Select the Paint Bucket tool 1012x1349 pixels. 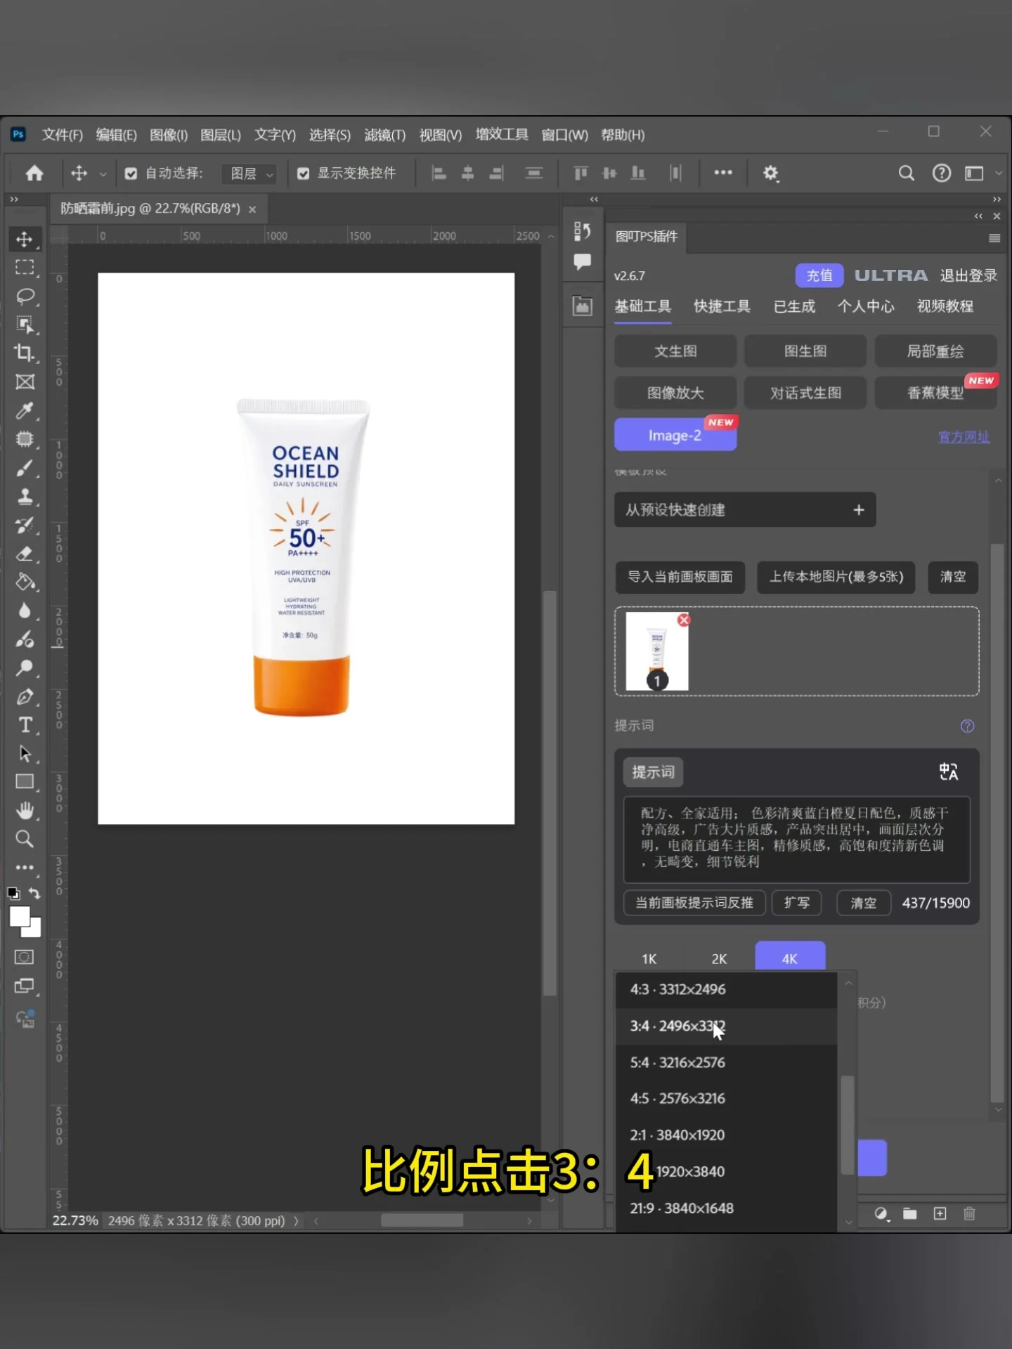(x=25, y=582)
